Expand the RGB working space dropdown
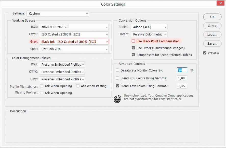The height and width of the screenshot is (148, 226). click(x=74, y=27)
